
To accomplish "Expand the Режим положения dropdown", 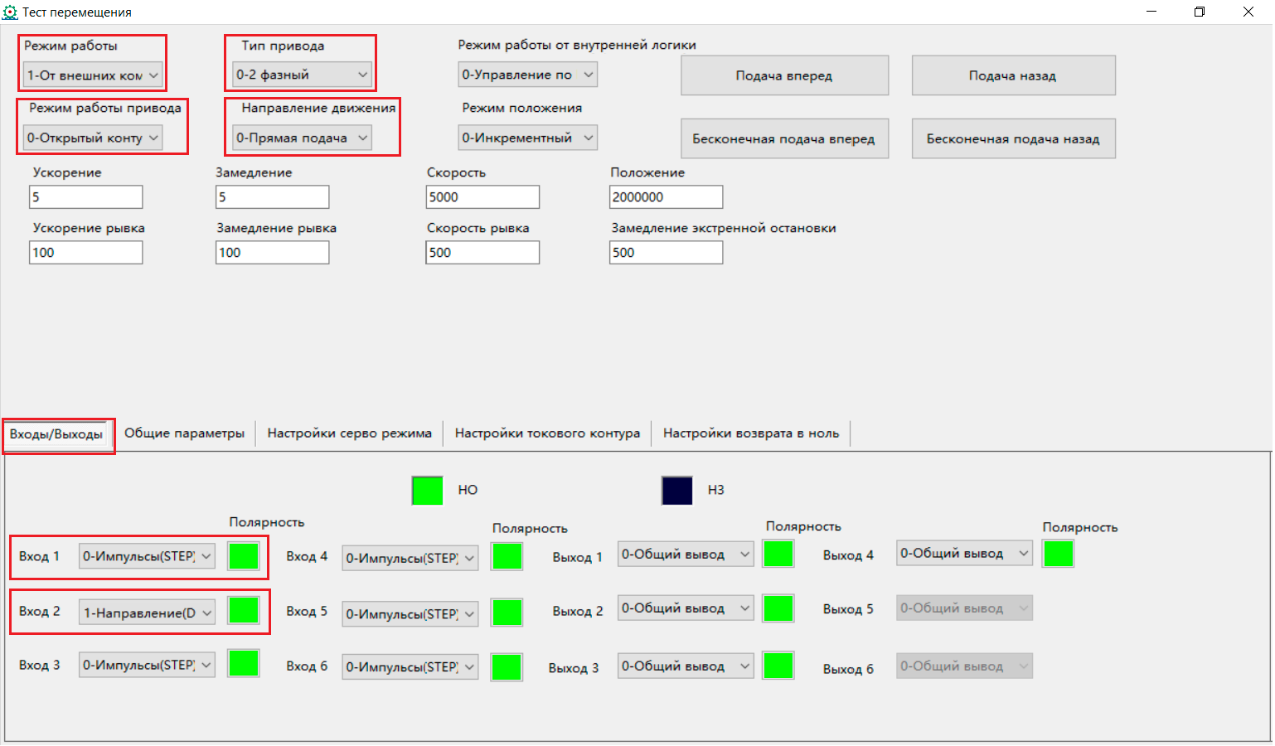I will [x=527, y=138].
